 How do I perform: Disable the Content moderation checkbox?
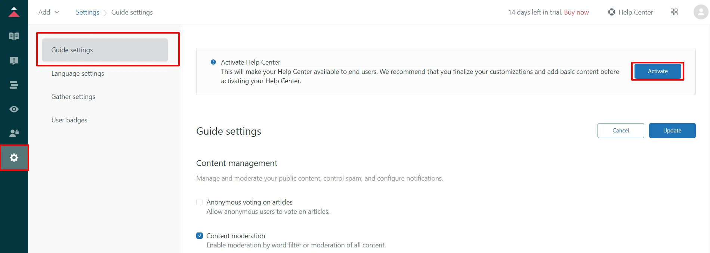(200, 235)
